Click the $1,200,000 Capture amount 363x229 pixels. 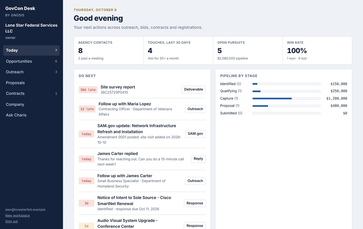click(337, 99)
